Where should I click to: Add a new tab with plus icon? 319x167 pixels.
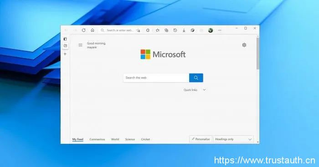pyautogui.click(x=65, y=54)
